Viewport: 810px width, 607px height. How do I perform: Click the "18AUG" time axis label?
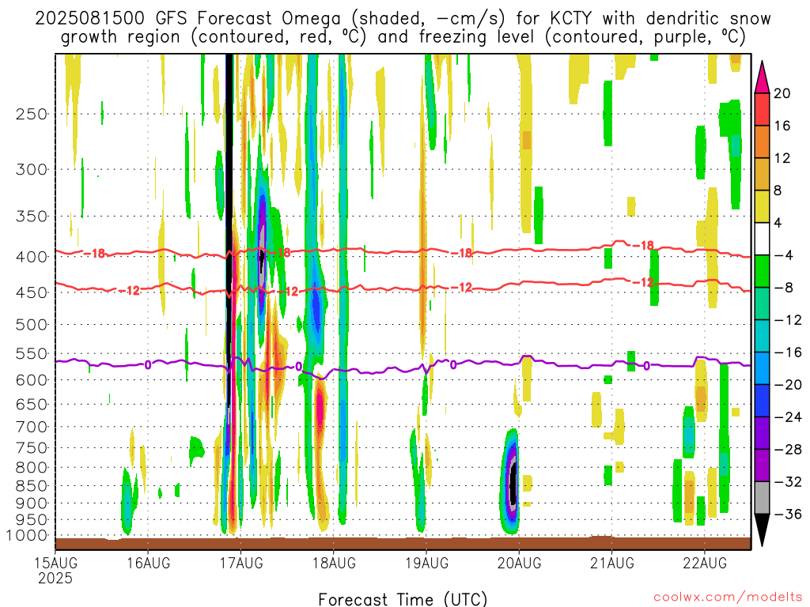[334, 563]
